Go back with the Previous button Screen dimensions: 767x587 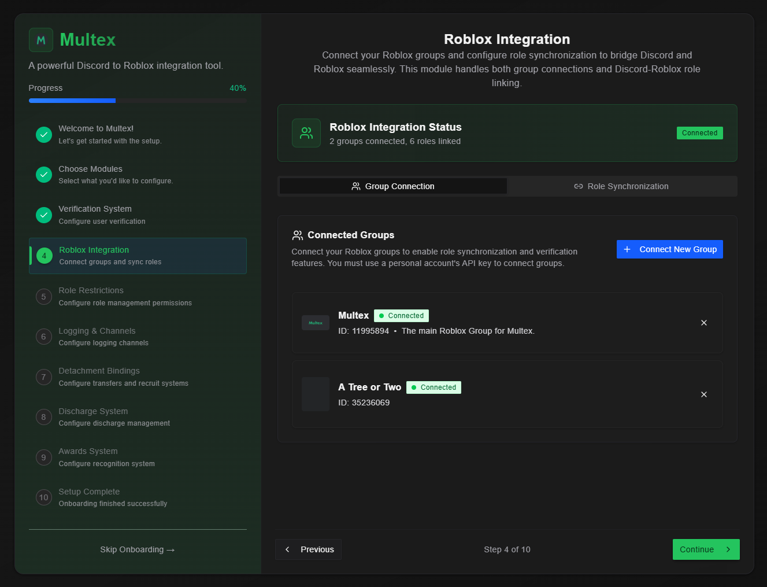309,549
